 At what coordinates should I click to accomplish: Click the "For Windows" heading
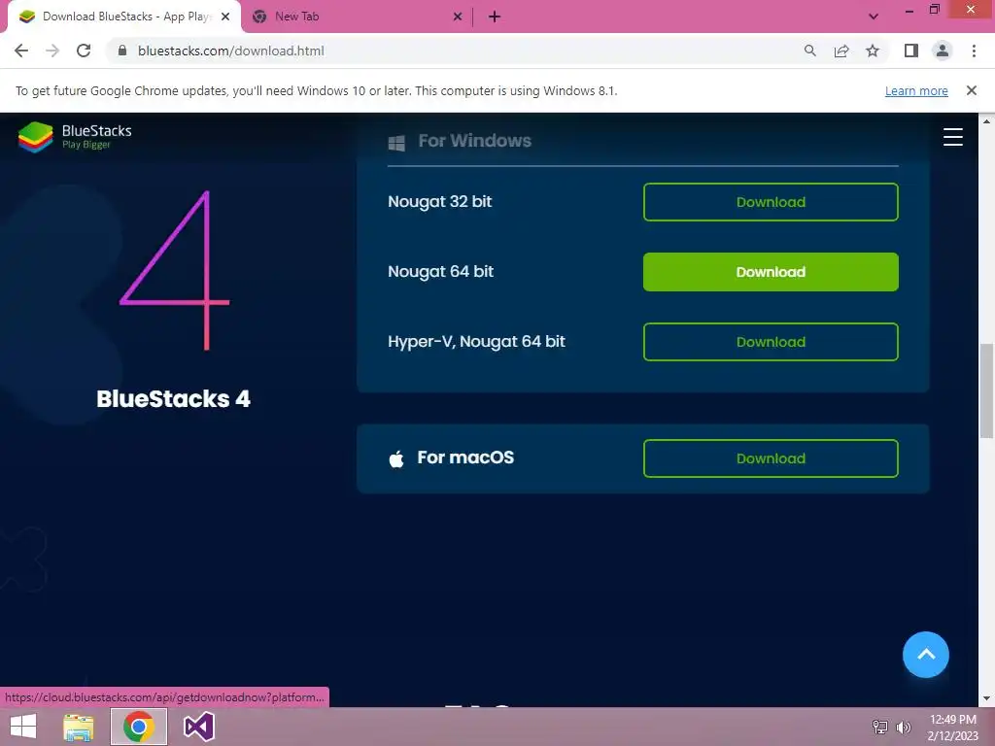474,141
